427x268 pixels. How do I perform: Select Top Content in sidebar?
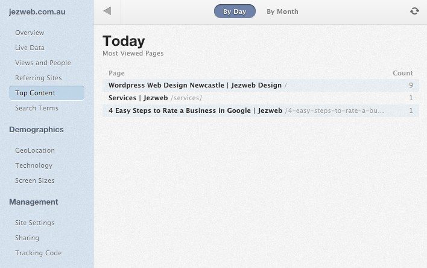pyautogui.click(x=35, y=93)
